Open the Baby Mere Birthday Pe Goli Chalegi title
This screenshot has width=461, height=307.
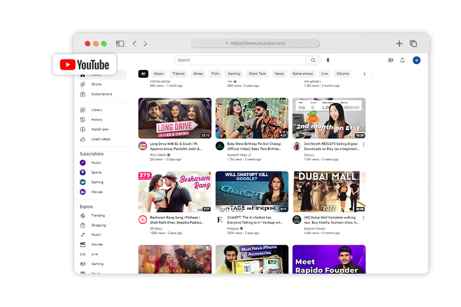(254, 146)
